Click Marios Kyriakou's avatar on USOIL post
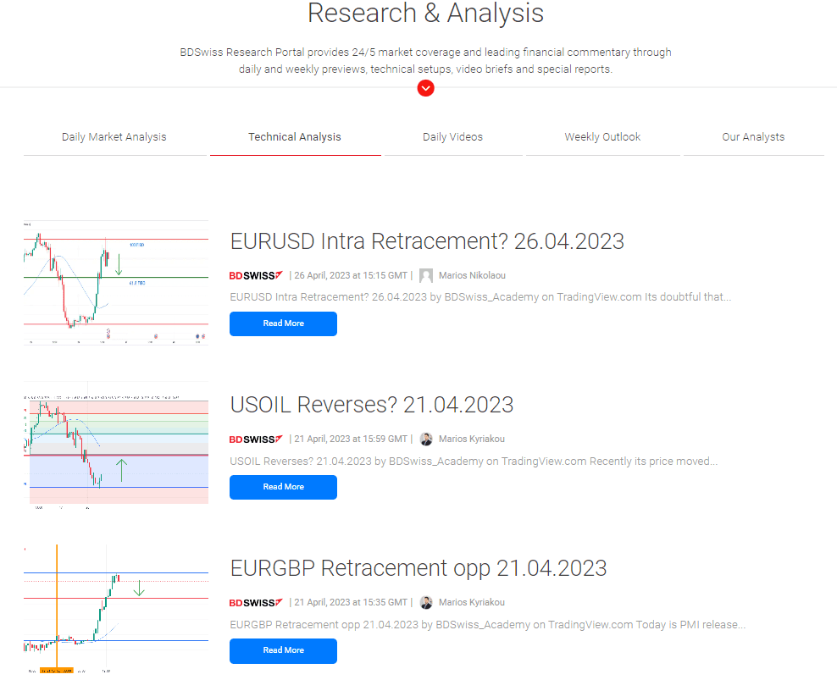The image size is (837, 691). click(x=426, y=439)
